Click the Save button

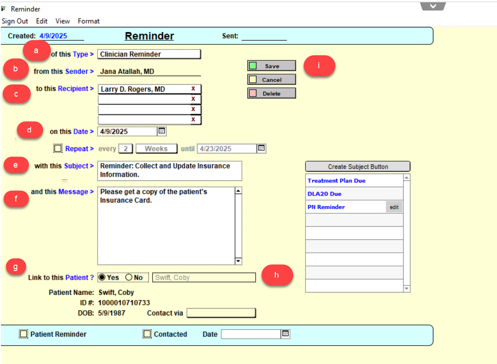point(272,66)
